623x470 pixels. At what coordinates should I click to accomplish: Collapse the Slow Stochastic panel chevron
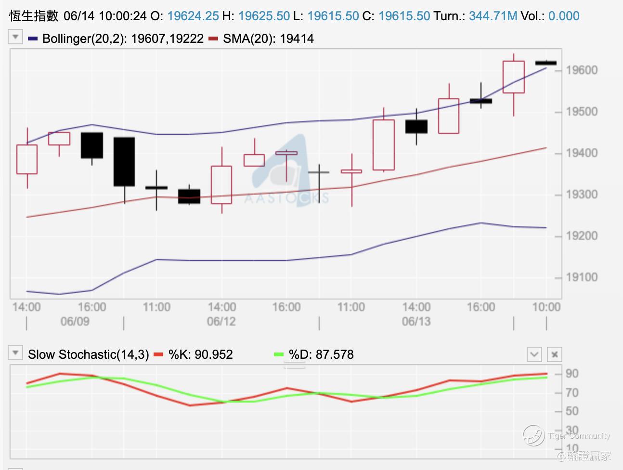point(534,354)
